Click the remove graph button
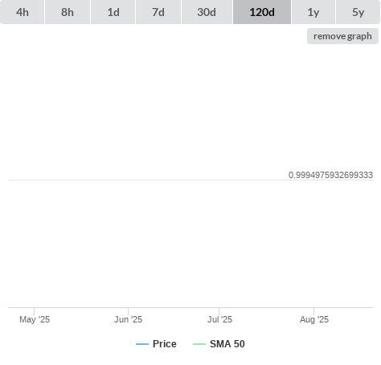The width and height of the screenshot is (381, 365). 342,36
